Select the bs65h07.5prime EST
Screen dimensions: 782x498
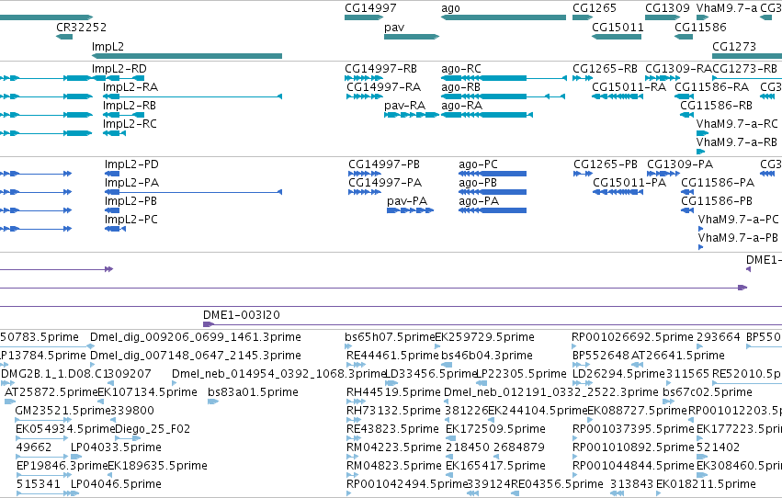tap(348, 346)
